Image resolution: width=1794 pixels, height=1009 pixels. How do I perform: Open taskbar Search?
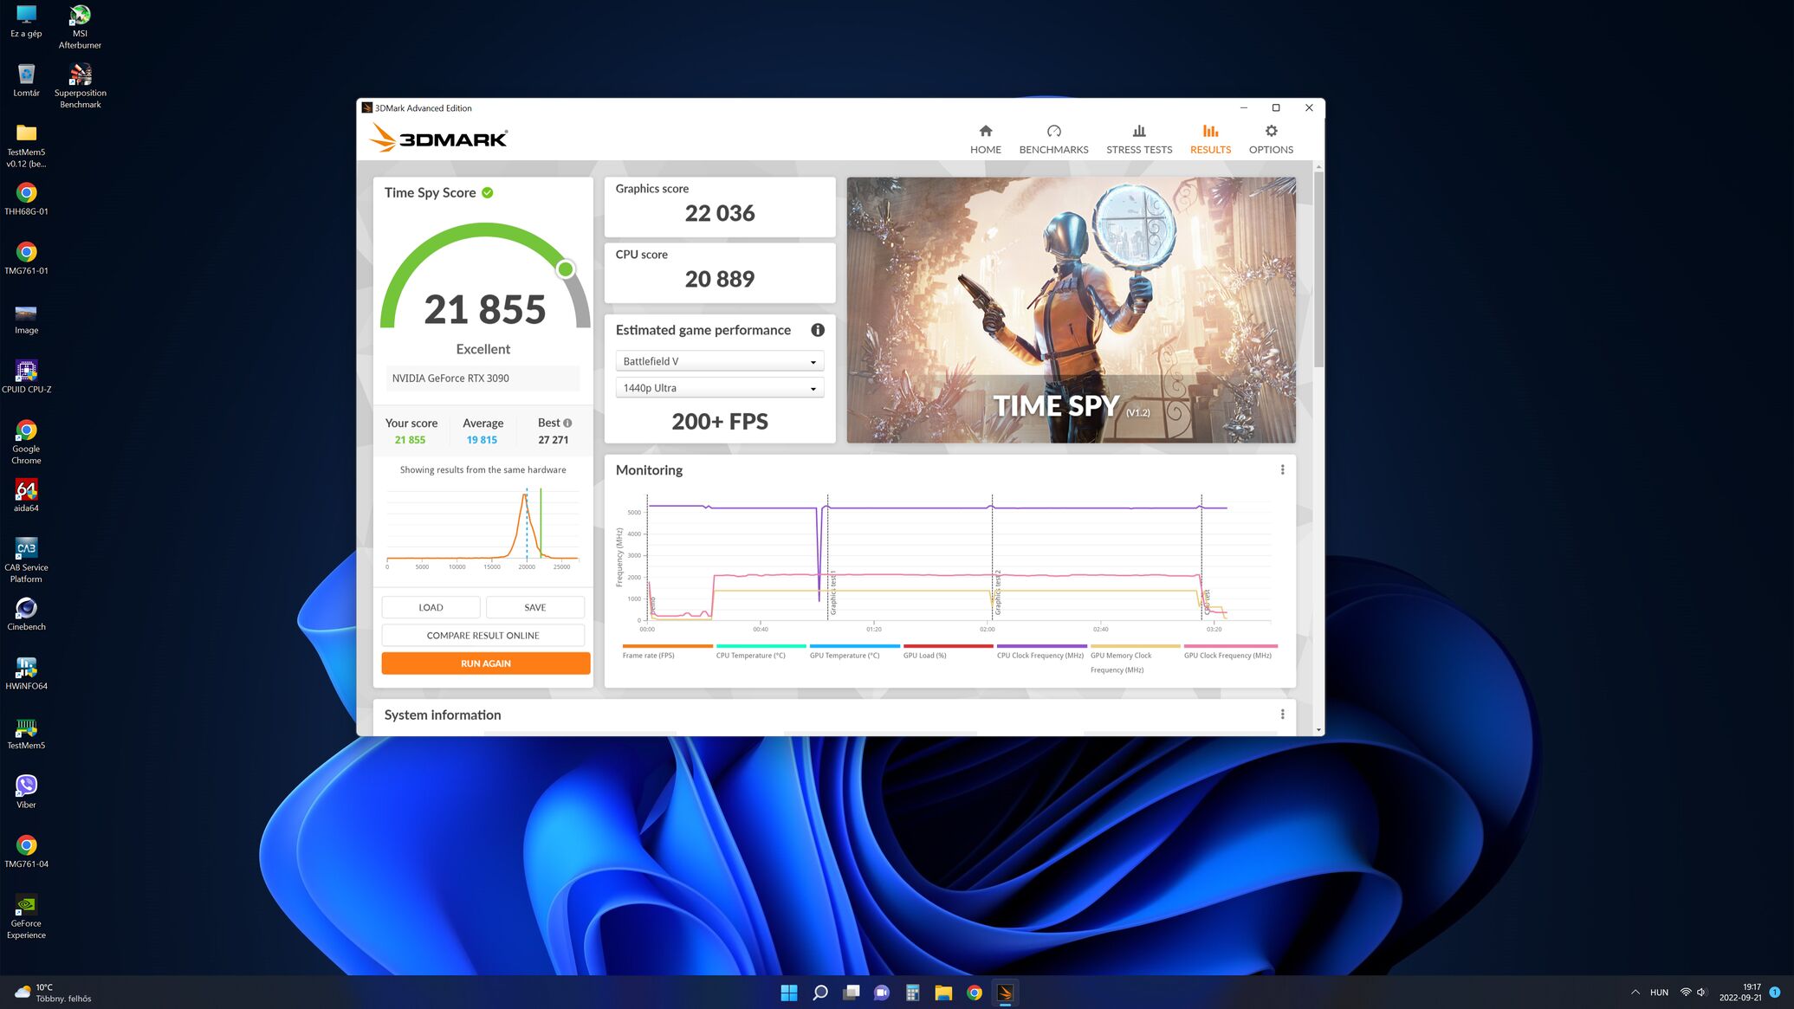coord(819,993)
